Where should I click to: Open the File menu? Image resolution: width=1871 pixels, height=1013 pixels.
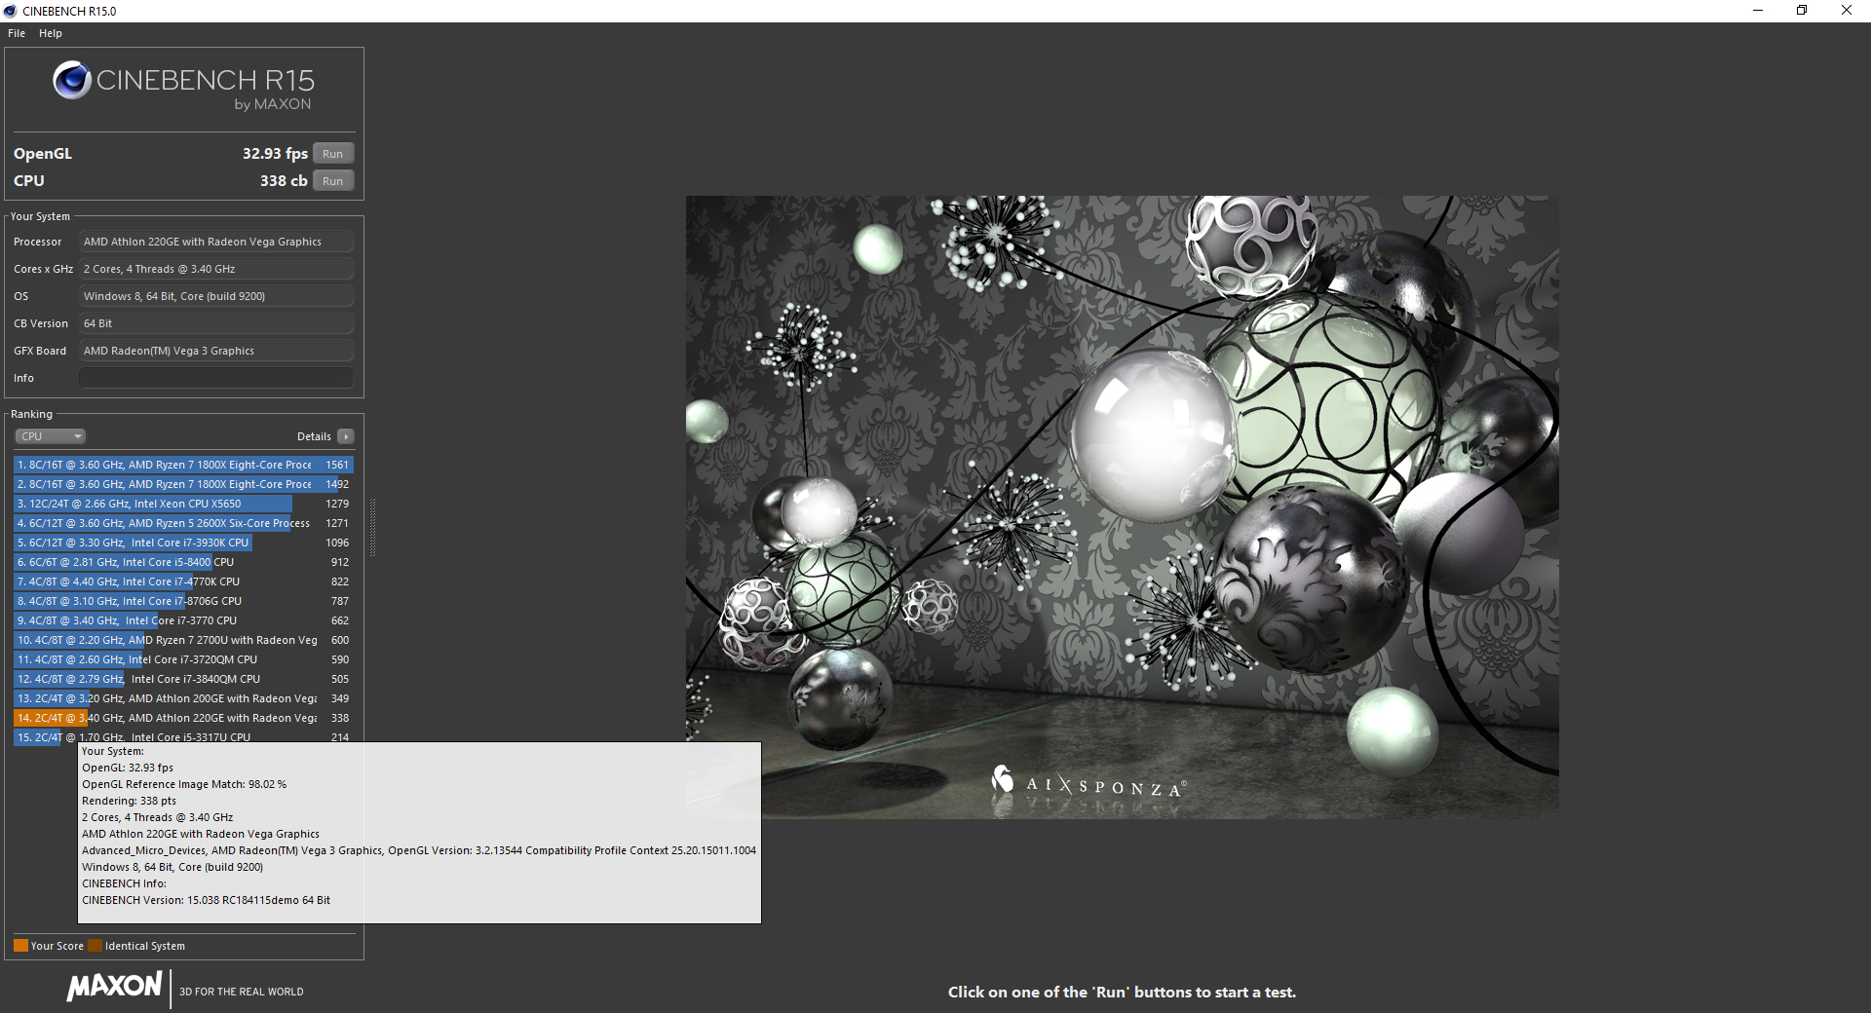(17, 33)
